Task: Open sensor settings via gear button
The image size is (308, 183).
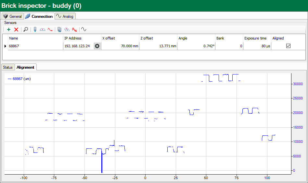Action: 97,46
